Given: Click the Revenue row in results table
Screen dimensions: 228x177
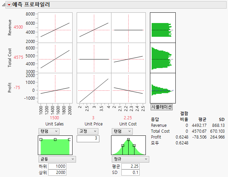Looking at the screenshot, I should [x=188, y=125].
